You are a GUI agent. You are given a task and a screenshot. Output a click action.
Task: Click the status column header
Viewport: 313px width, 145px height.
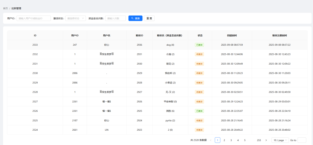tap(200, 35)
